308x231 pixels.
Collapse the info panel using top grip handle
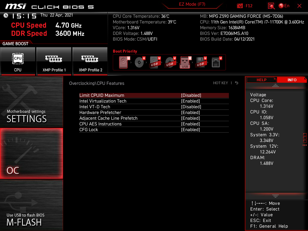point(276,85)
